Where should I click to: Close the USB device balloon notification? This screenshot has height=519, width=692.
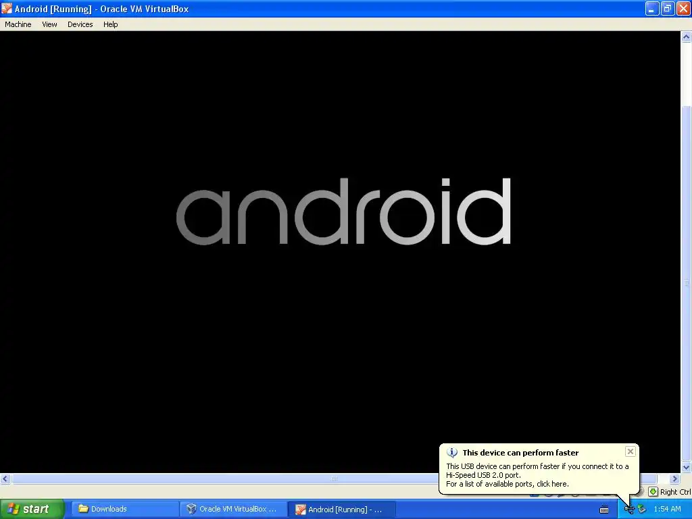click(x=631, y=451)
